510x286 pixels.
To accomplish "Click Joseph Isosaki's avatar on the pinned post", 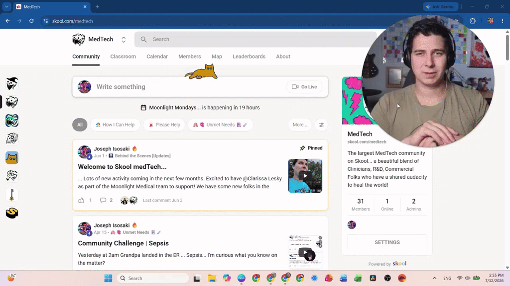I will [x=85, y=152].
